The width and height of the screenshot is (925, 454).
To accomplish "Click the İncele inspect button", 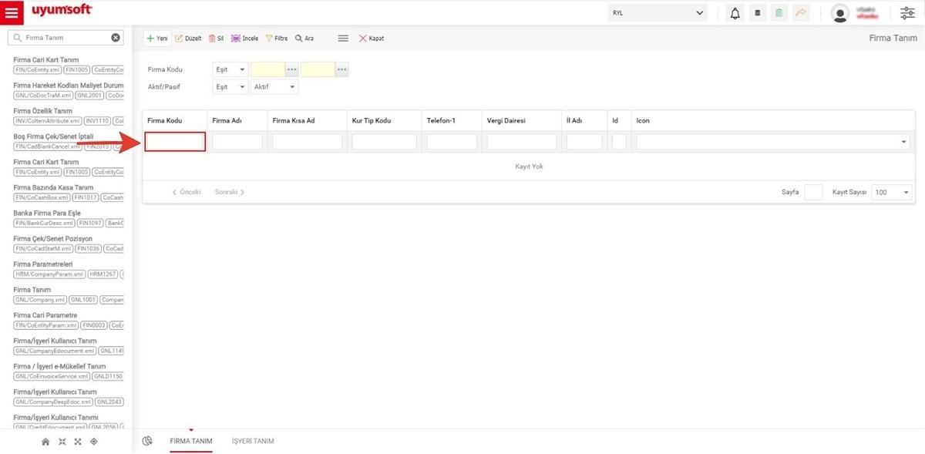I will point(244,38).
